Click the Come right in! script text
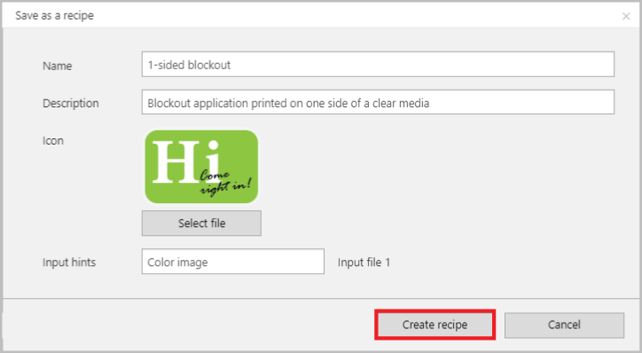 tap(225, 183)
